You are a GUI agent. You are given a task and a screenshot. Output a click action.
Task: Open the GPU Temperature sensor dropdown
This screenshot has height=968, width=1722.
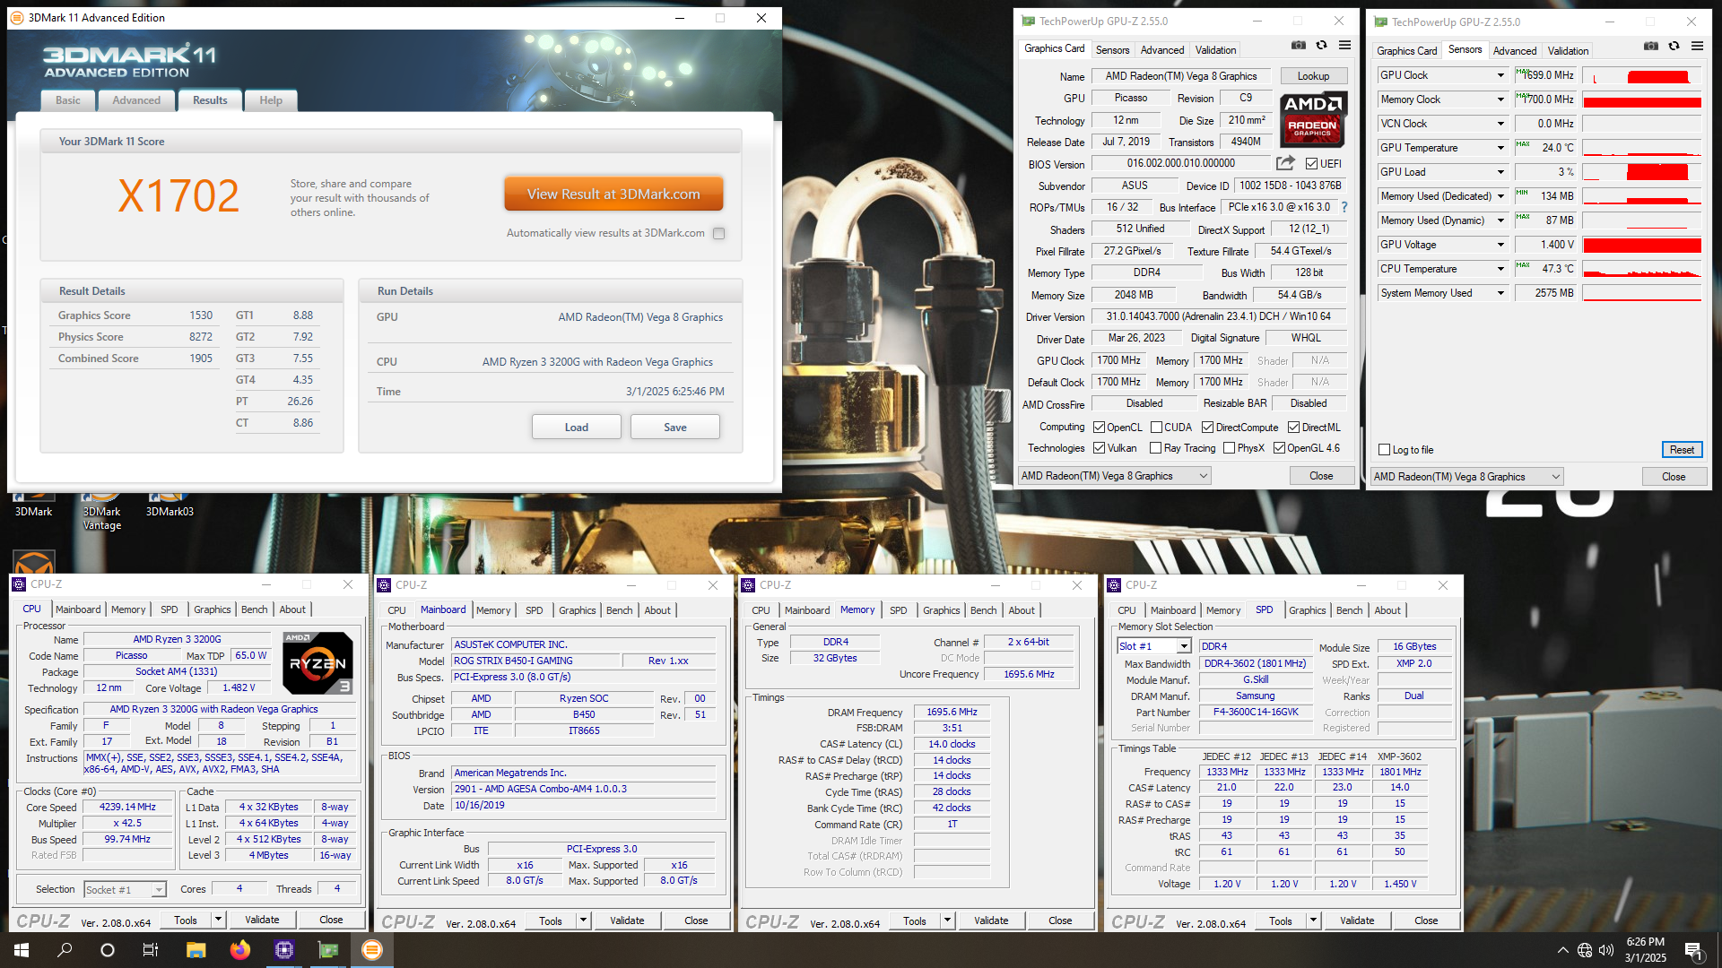(1500, 148)
